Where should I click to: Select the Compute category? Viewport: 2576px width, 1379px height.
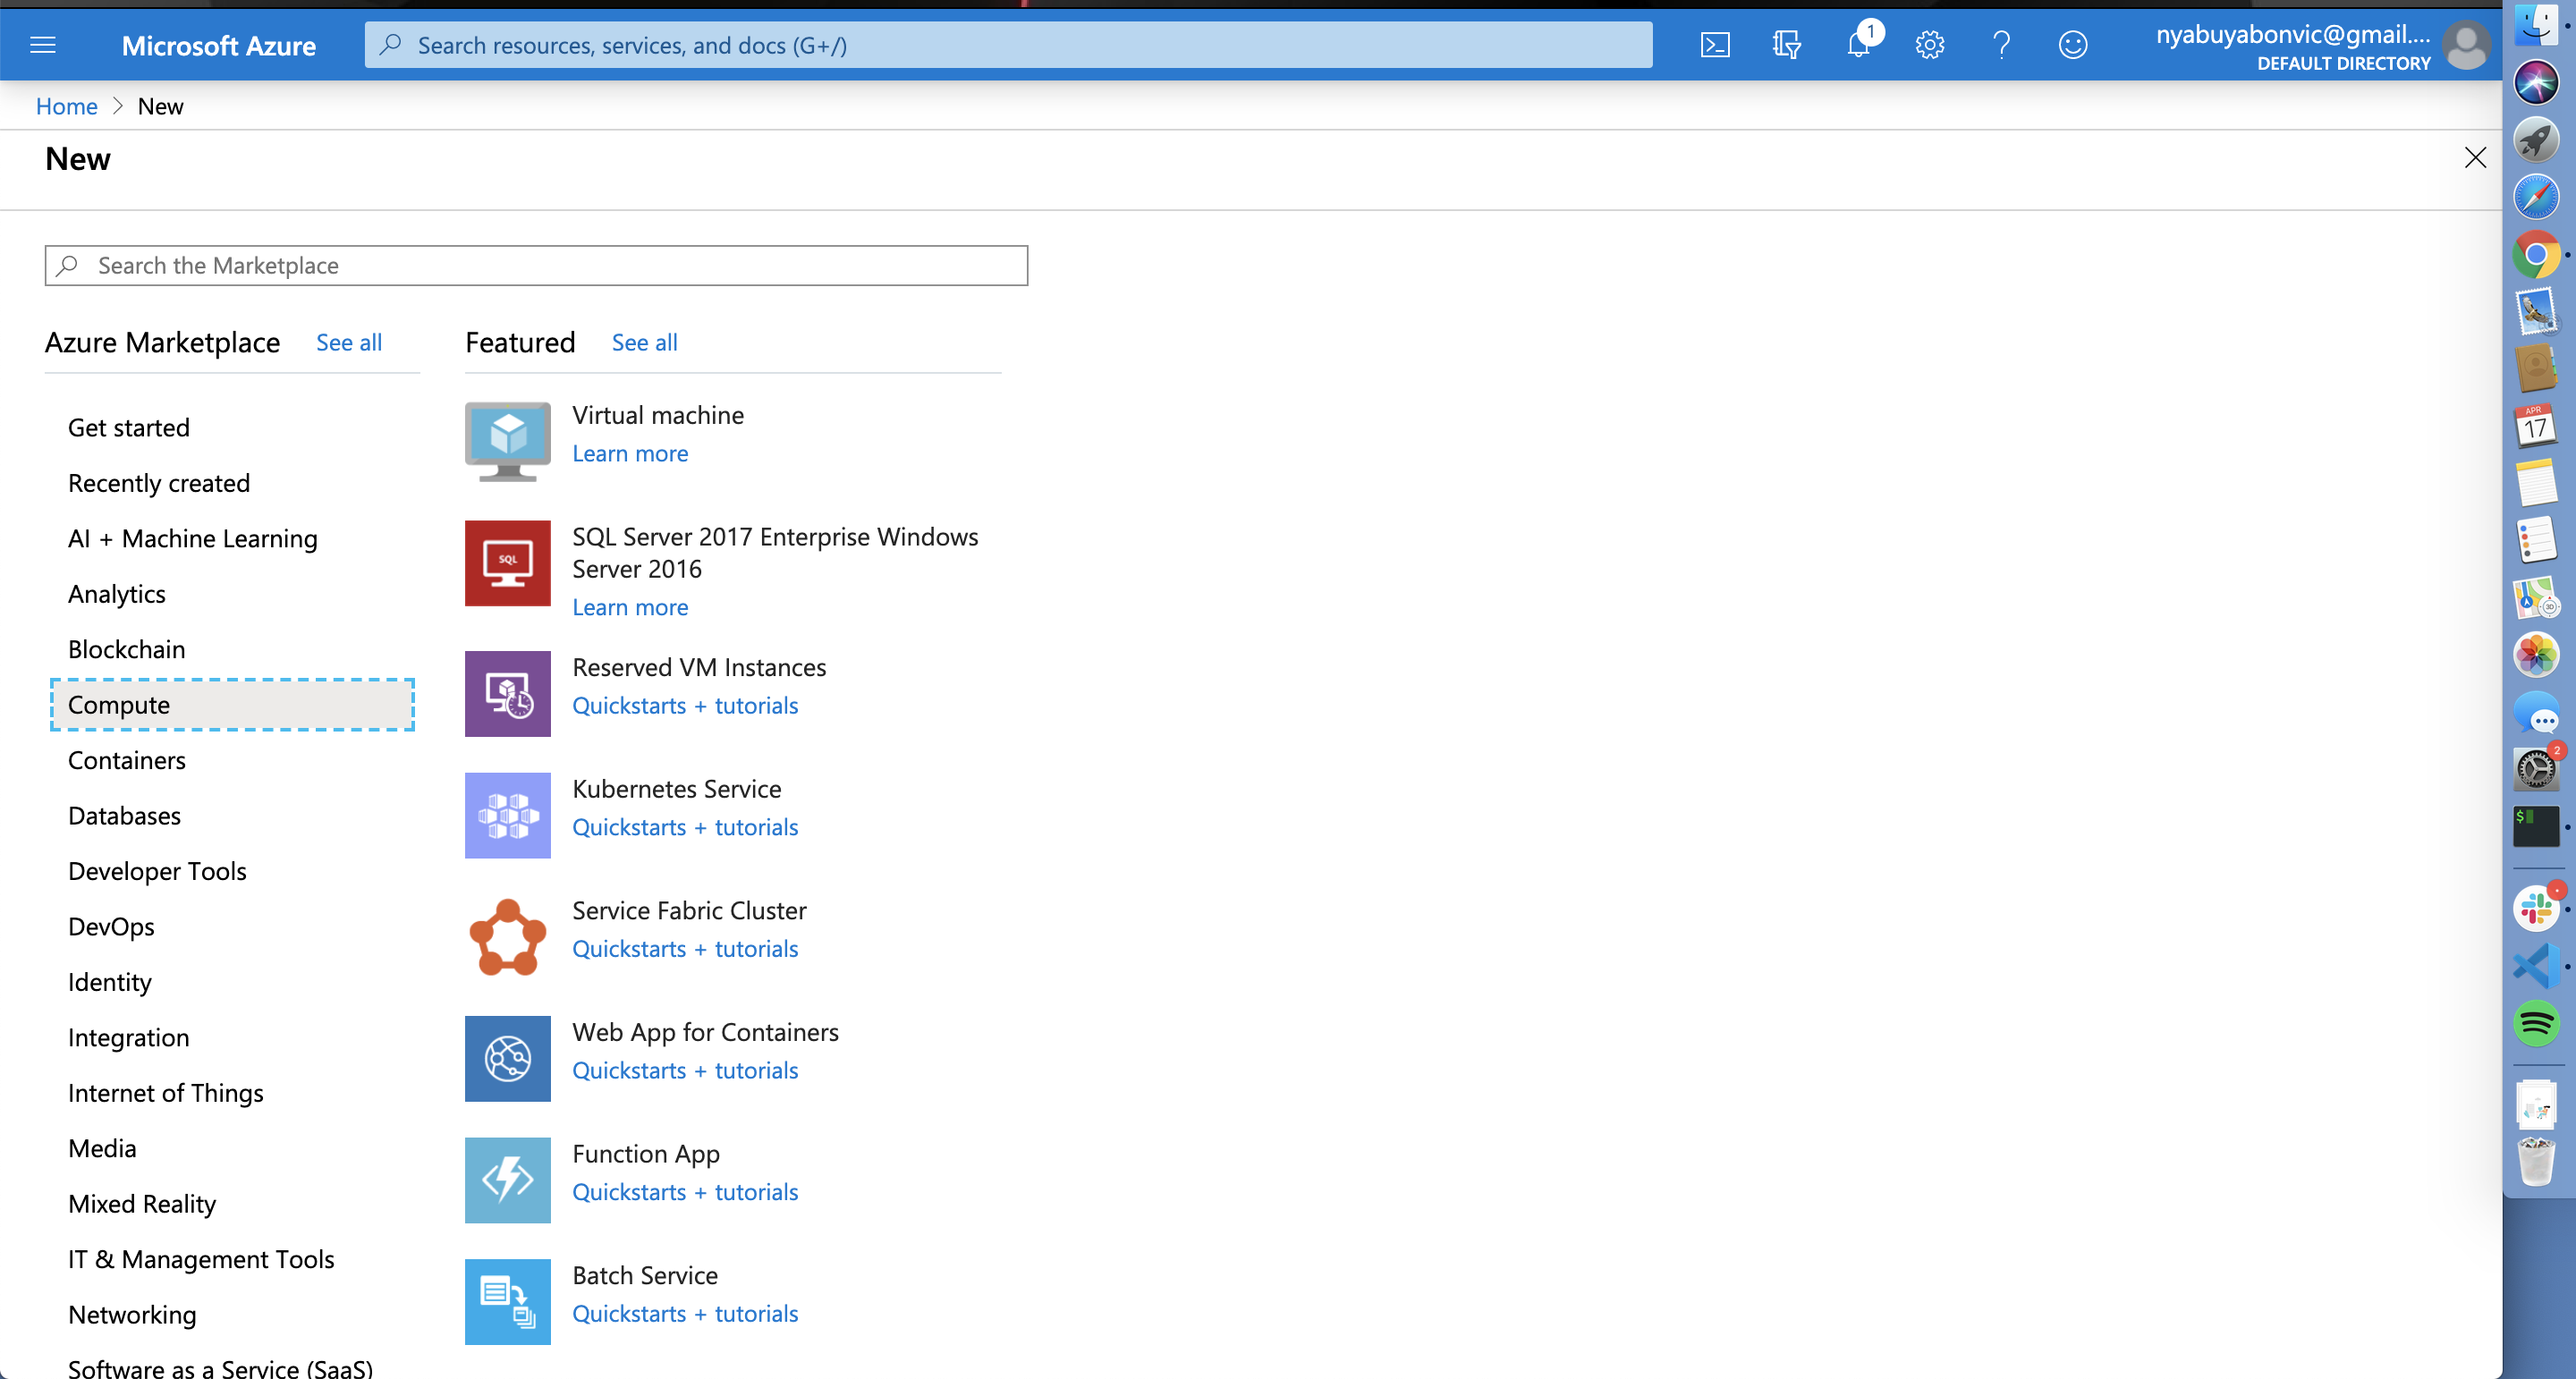coord(232,705)
